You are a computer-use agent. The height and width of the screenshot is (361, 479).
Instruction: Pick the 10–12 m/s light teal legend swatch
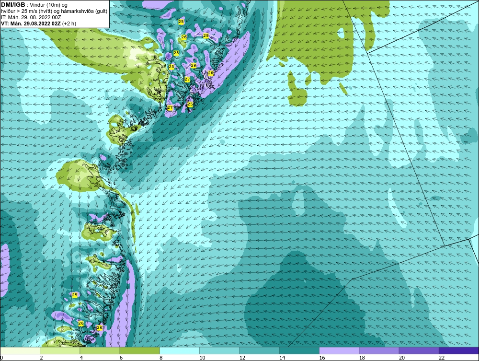coord(219,350)
